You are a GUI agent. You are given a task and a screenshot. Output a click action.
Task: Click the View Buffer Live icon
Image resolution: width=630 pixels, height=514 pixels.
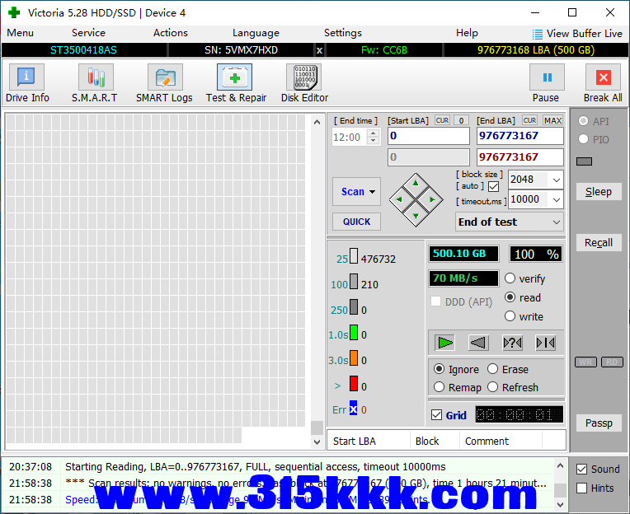(538, 34)
